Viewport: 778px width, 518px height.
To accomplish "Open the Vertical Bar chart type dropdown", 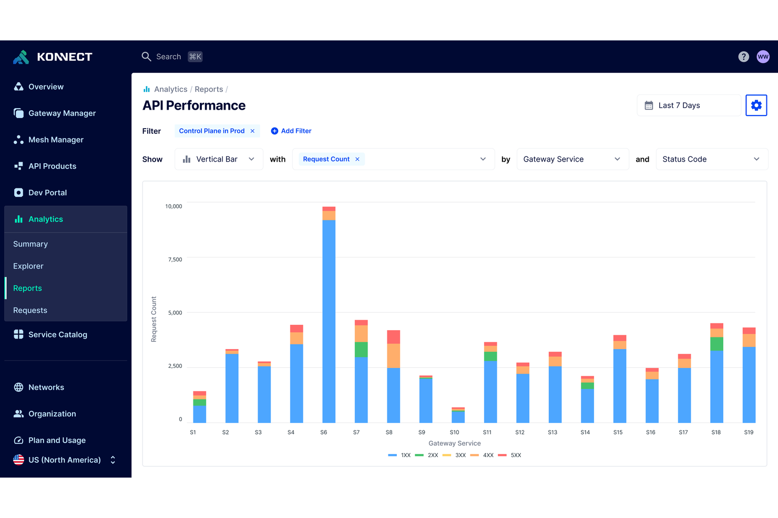I will (x=219, y=159).
